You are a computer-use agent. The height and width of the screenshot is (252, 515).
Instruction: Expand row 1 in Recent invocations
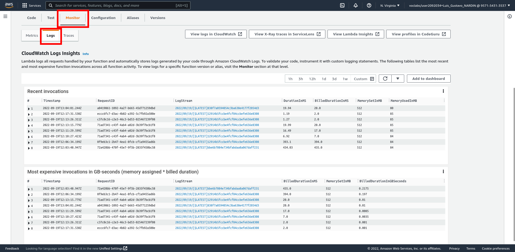click(29, 109)
